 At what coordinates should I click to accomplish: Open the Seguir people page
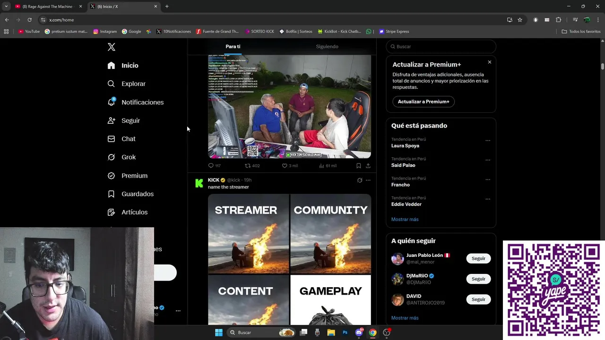tap(124, 120)
